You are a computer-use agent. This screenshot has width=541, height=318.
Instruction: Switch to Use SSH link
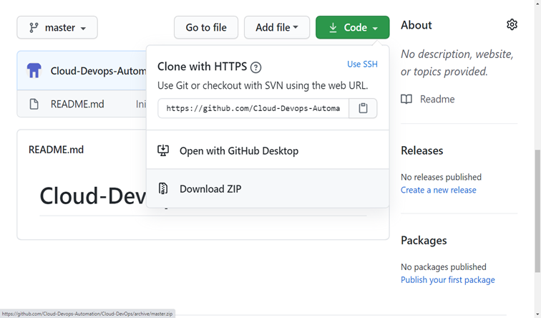(x=362, y=64)
